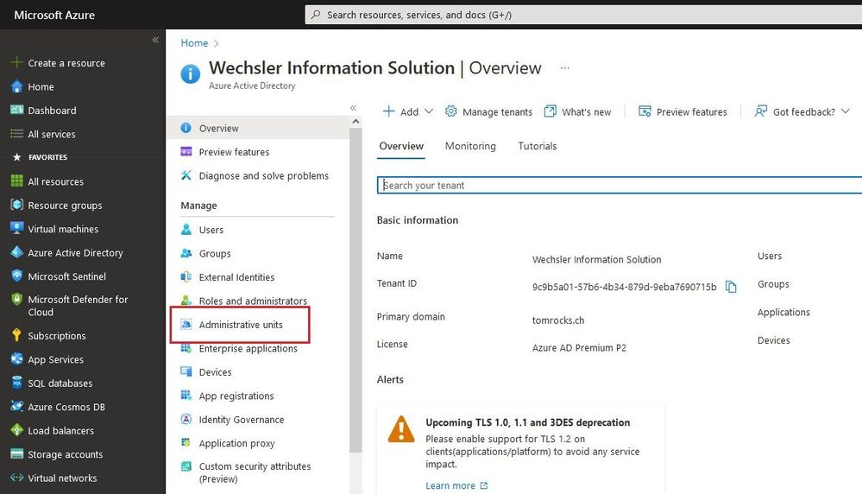The image size is (862, 494).
Task: Click the SQL databases icon
Action: click(x=17, y=383)
